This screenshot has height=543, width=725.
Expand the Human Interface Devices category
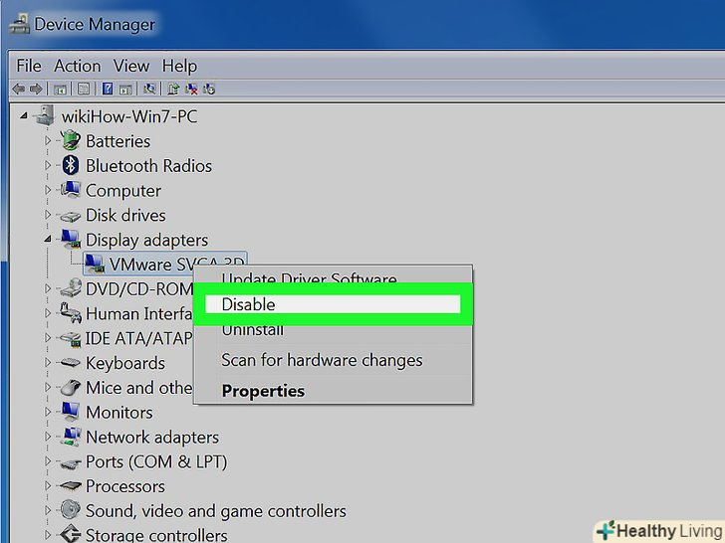point(48,313)
